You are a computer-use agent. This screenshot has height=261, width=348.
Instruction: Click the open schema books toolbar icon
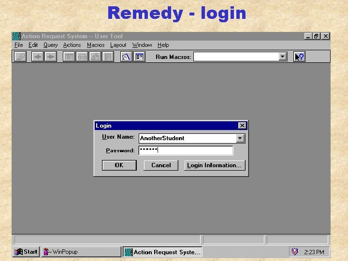[x=126, y=57]
